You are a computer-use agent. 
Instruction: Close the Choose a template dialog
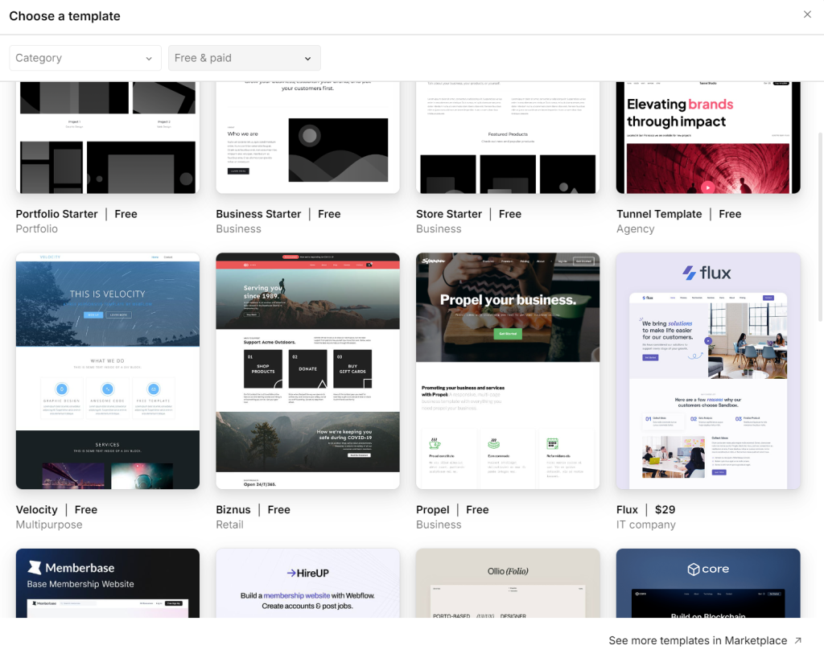(807, 14)
